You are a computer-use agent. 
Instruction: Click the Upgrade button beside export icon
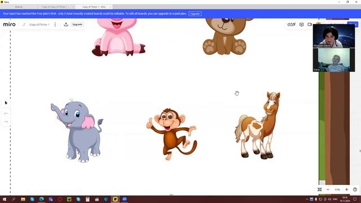pos(77,24)
